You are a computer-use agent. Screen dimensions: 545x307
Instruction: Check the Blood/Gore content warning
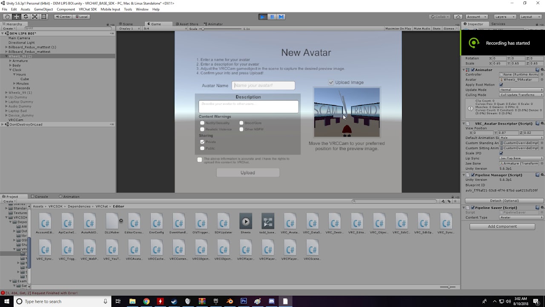click(241, 123)
